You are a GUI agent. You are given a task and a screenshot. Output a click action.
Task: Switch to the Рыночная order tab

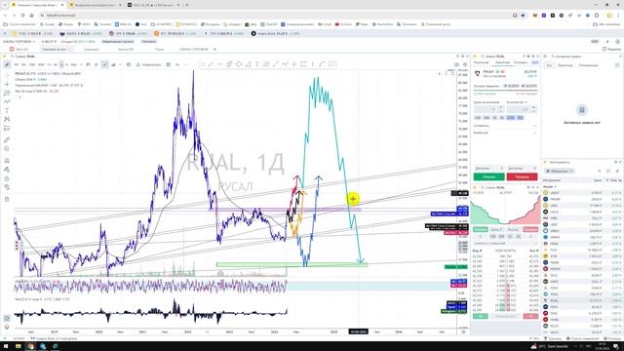pyautogui.click(x=481, y=62)
